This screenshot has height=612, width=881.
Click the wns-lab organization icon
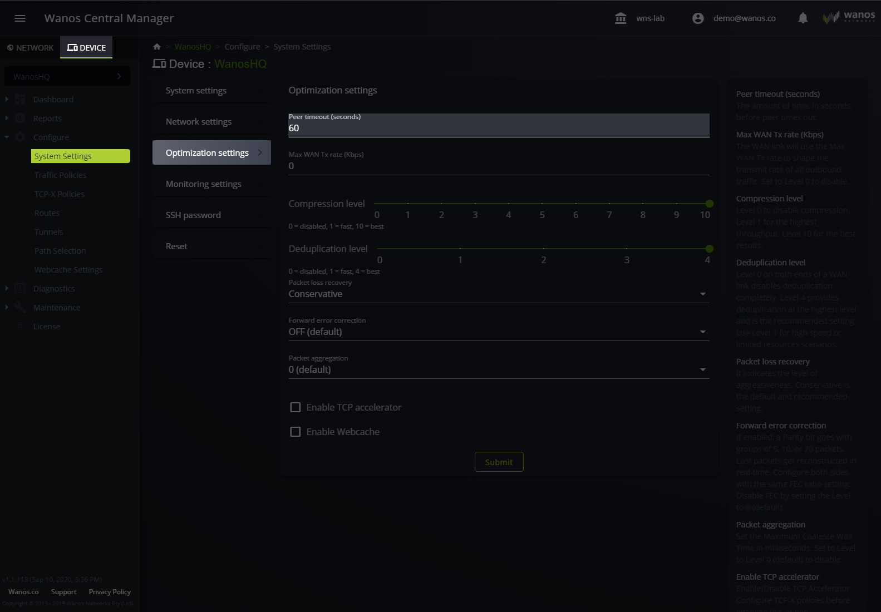(621, 18)
